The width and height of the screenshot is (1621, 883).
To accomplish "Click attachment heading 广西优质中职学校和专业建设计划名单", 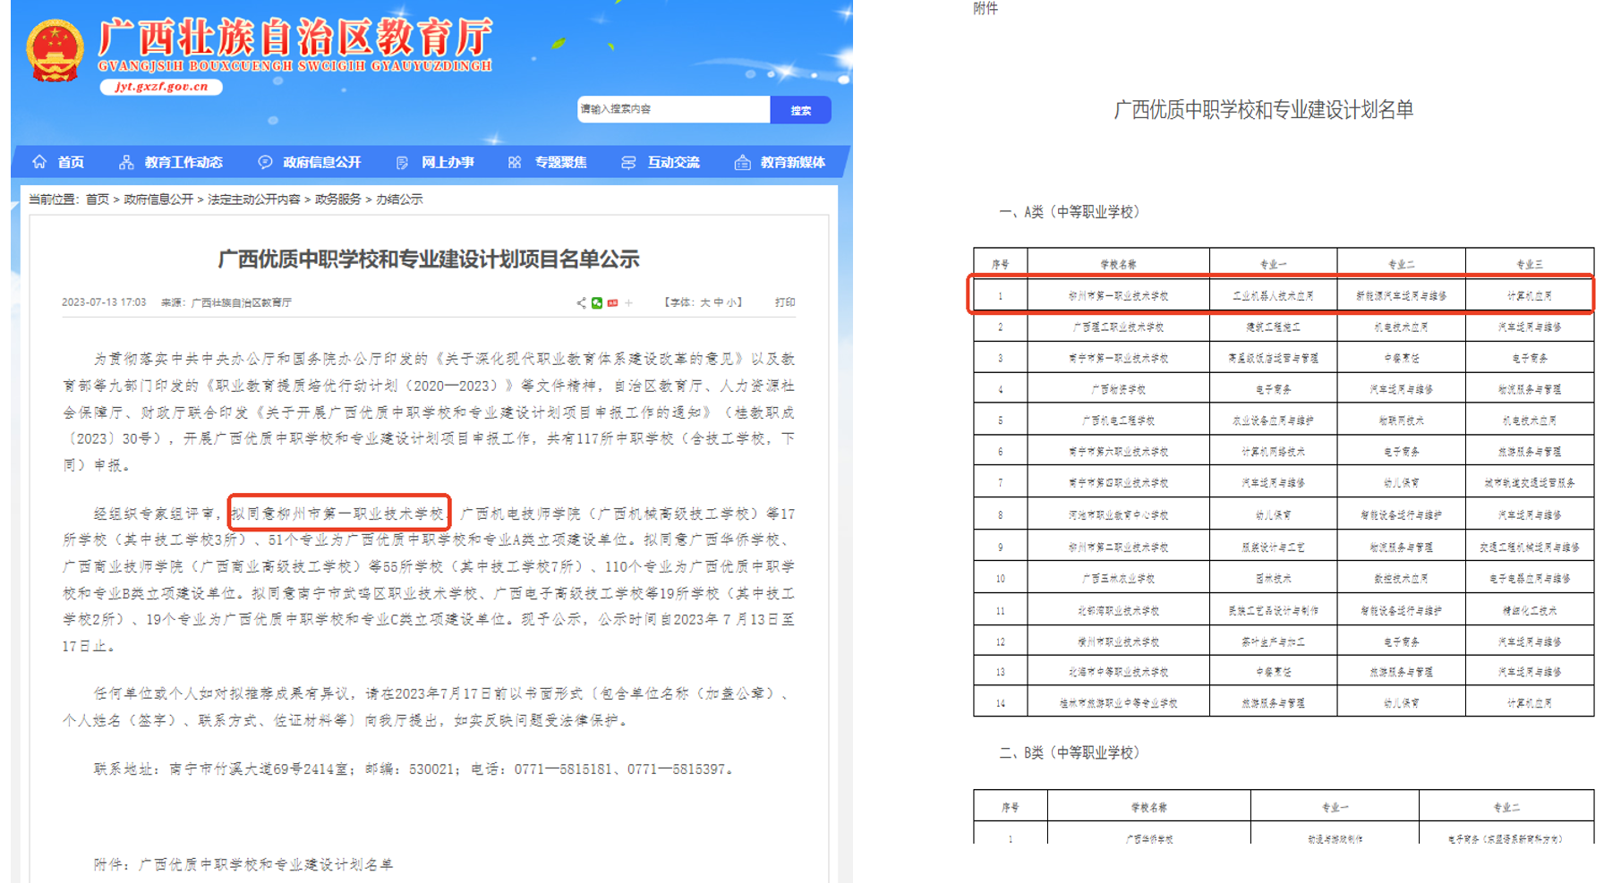I will pos(1263,110).
